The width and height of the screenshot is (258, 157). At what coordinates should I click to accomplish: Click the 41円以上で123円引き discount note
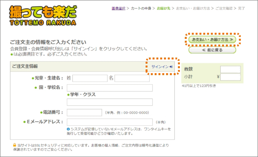tap(199, 86)
